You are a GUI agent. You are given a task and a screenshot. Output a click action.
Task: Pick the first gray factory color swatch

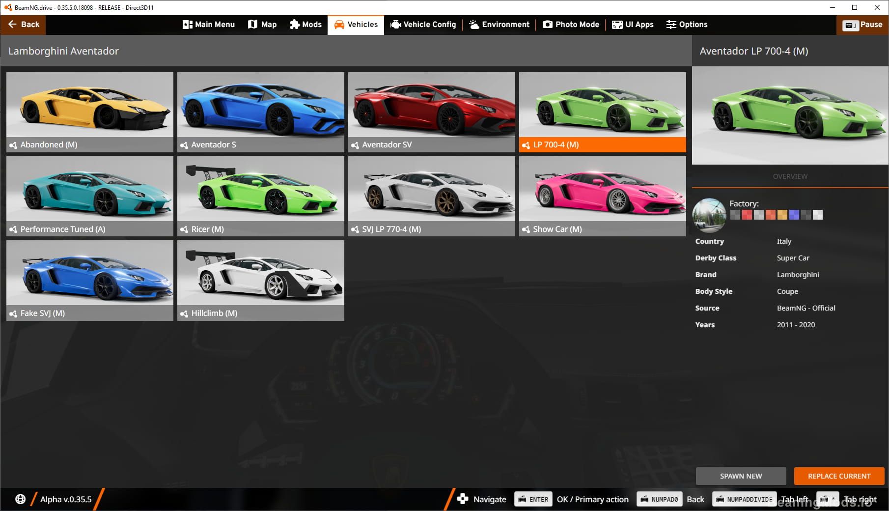[x=735, y=215]
